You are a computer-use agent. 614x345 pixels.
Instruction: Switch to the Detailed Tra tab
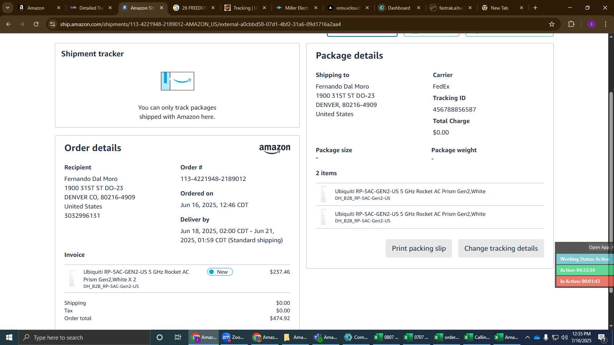[91, 8]
